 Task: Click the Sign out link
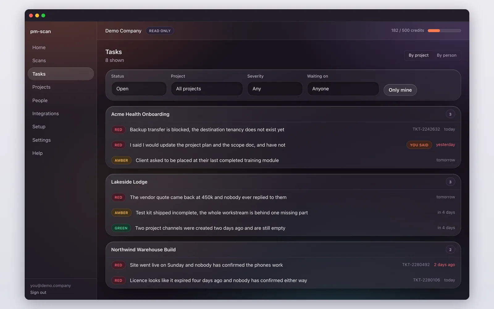coord(38,292)
